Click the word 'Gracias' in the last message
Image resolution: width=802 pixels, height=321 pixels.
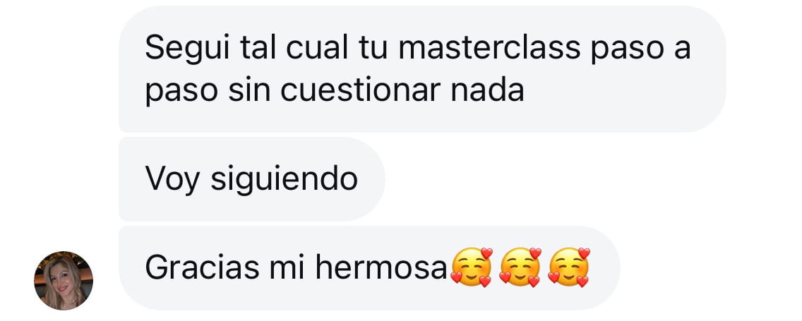[x=203, y=267]
